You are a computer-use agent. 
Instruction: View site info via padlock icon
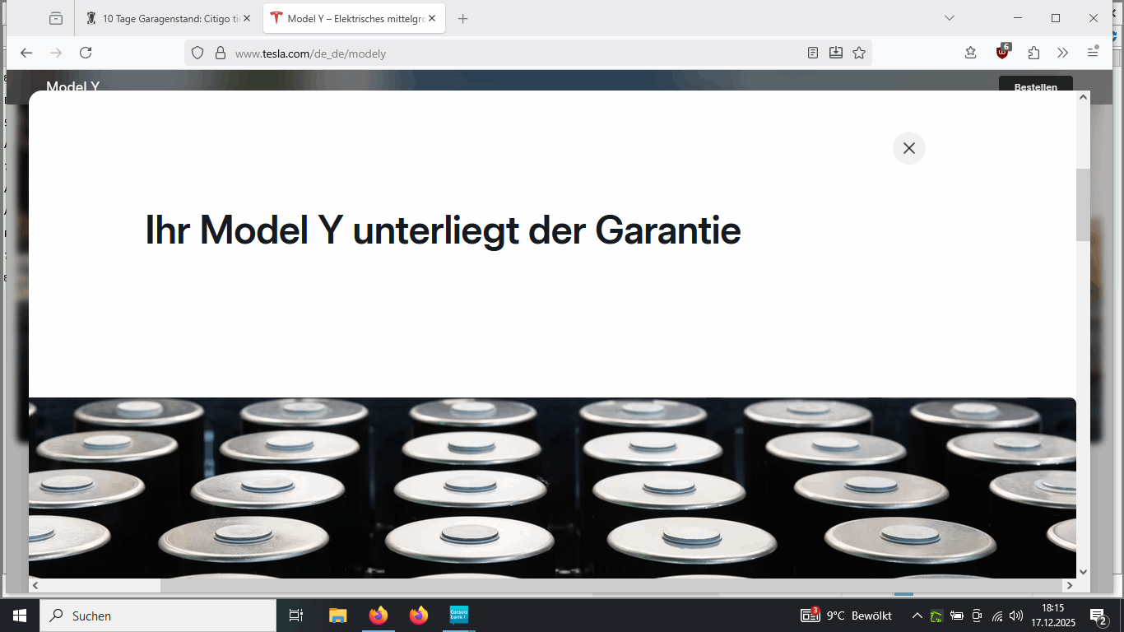pyautogui.click(x=220, y=53)
